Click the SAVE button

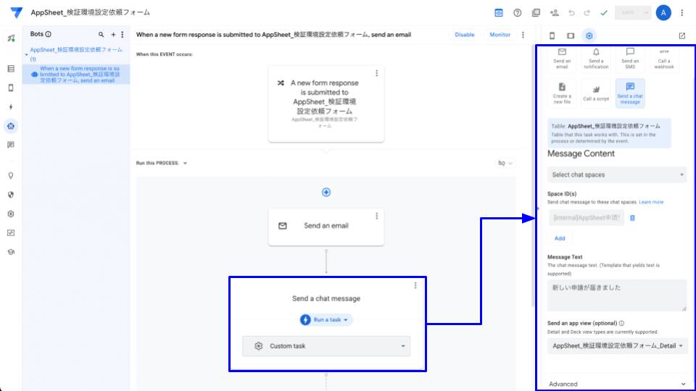[x=628, y=13]
